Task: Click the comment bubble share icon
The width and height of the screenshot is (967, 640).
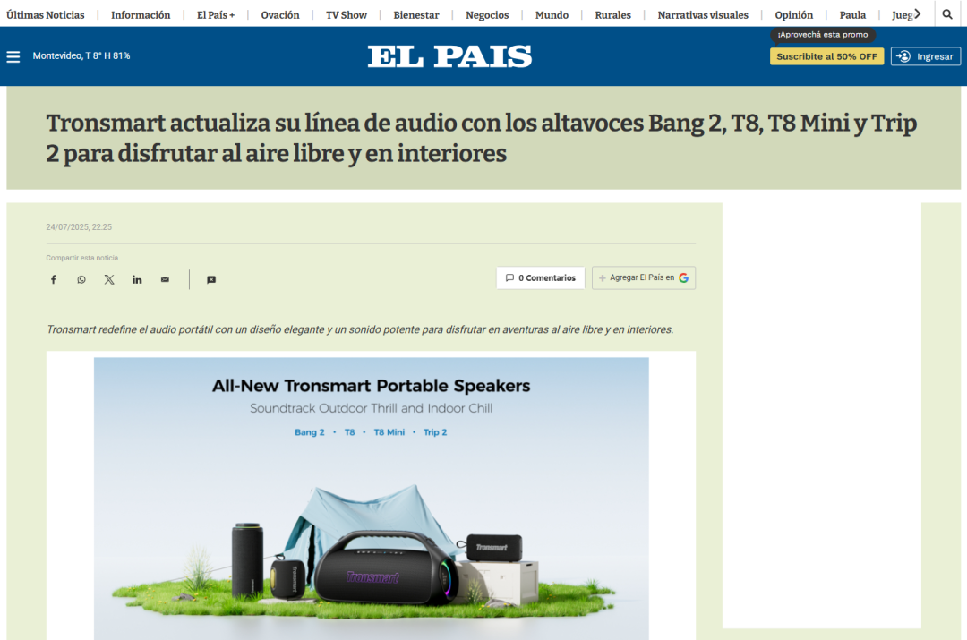Action: (211, 280)
